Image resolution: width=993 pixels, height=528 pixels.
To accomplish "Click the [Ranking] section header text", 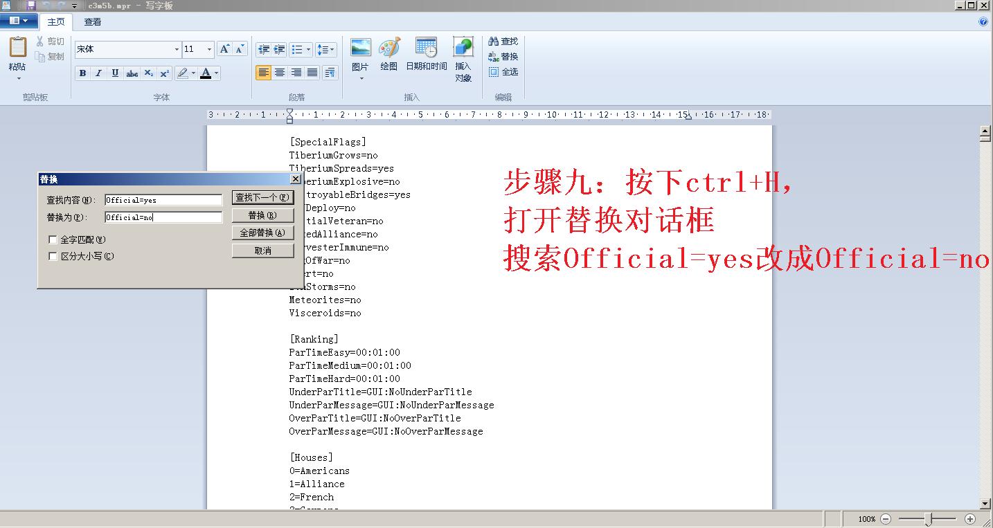I will (314, 340).
